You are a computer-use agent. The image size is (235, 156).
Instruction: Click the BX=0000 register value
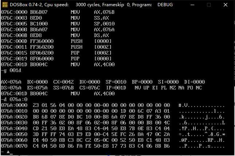(x=37, y=82)
